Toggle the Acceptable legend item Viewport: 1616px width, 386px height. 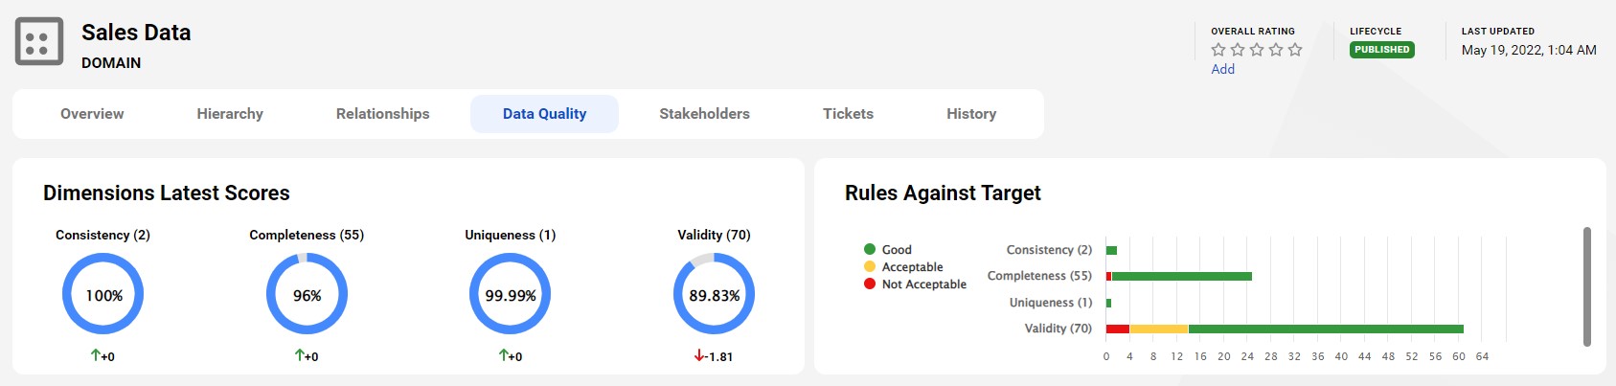tap(903, 267)
